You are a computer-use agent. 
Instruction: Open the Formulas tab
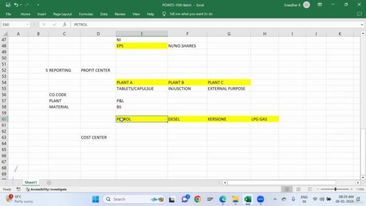pyautogui.click(x=86, y=14)
